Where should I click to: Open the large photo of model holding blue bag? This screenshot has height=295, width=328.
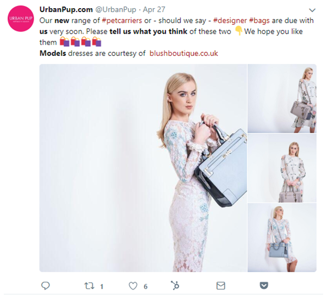coord(143,168)
